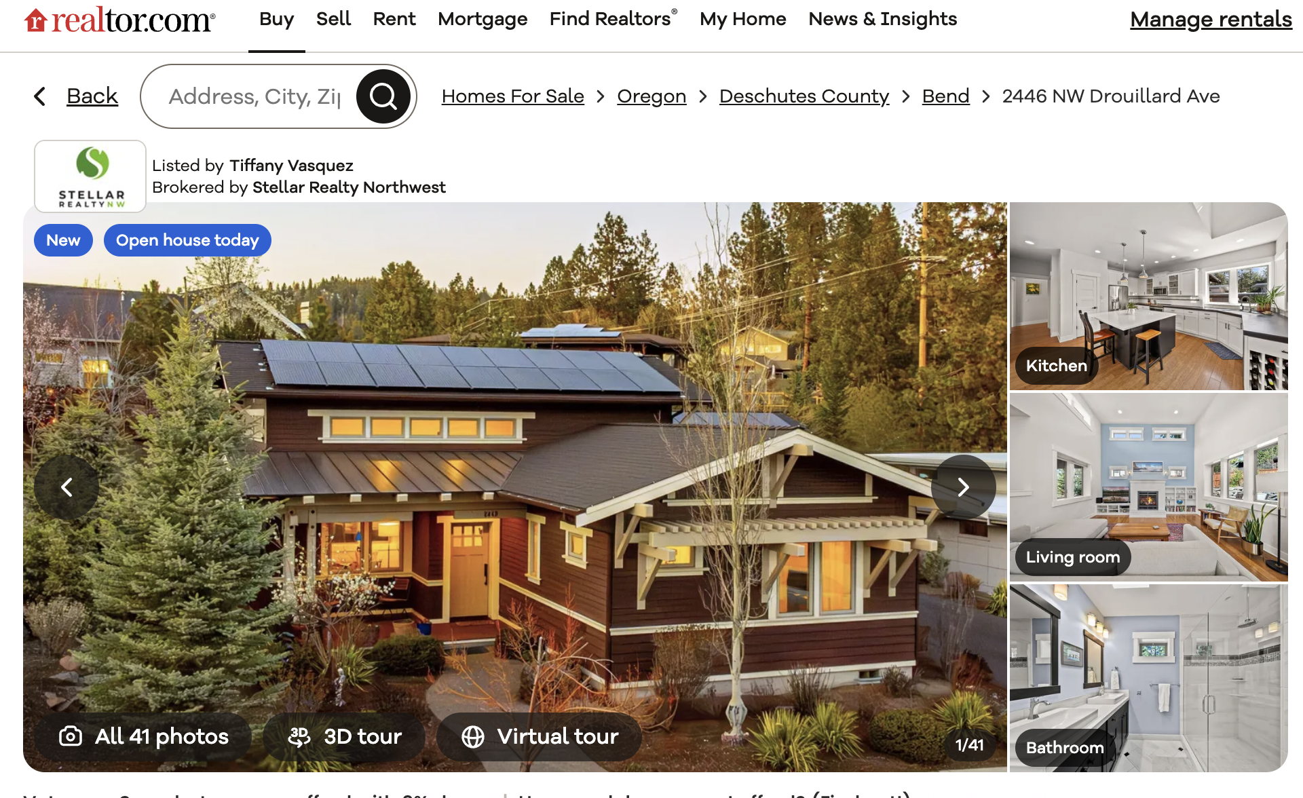Open the Living room photo thumbnail
The width and height of the screenshot is (1303, 798).
(1148, 487)
